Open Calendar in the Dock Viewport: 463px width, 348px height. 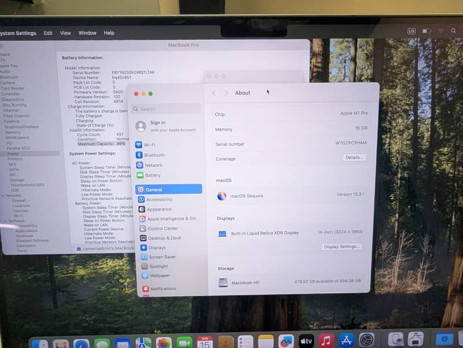pyautogui.click(x=205, y=342)
